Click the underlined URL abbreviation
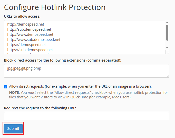Image resolution: width=175 pixels, height=138 pixels. [x=104, y=86]
